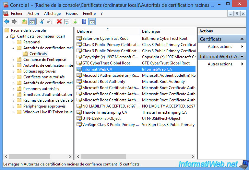
Task: Toggle the console tree show/hide icon
Action: 32,21
